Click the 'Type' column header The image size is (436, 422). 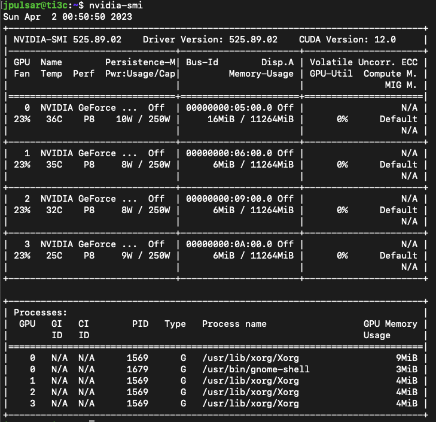(x=175, y=324)
